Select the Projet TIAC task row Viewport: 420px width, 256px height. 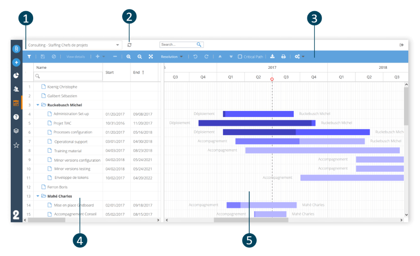coord(63,123)
